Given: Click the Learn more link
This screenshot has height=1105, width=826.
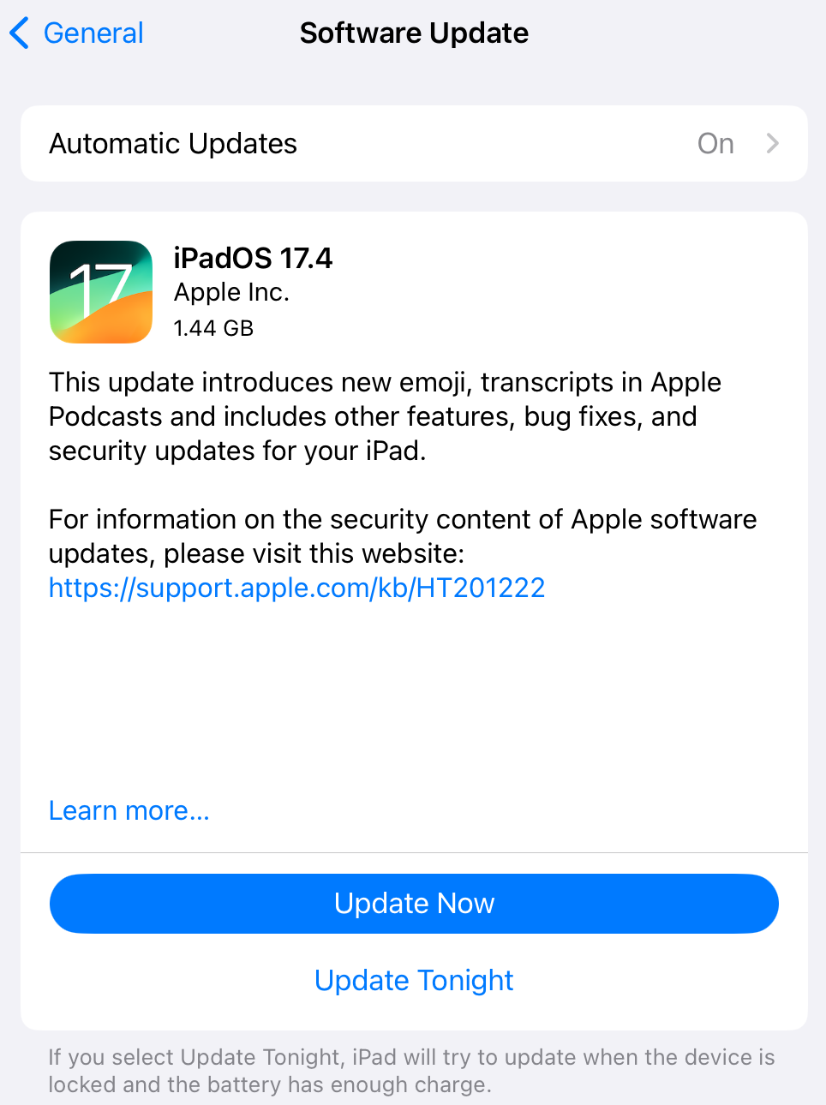Looking at the screenshot, I should [129, 809].
